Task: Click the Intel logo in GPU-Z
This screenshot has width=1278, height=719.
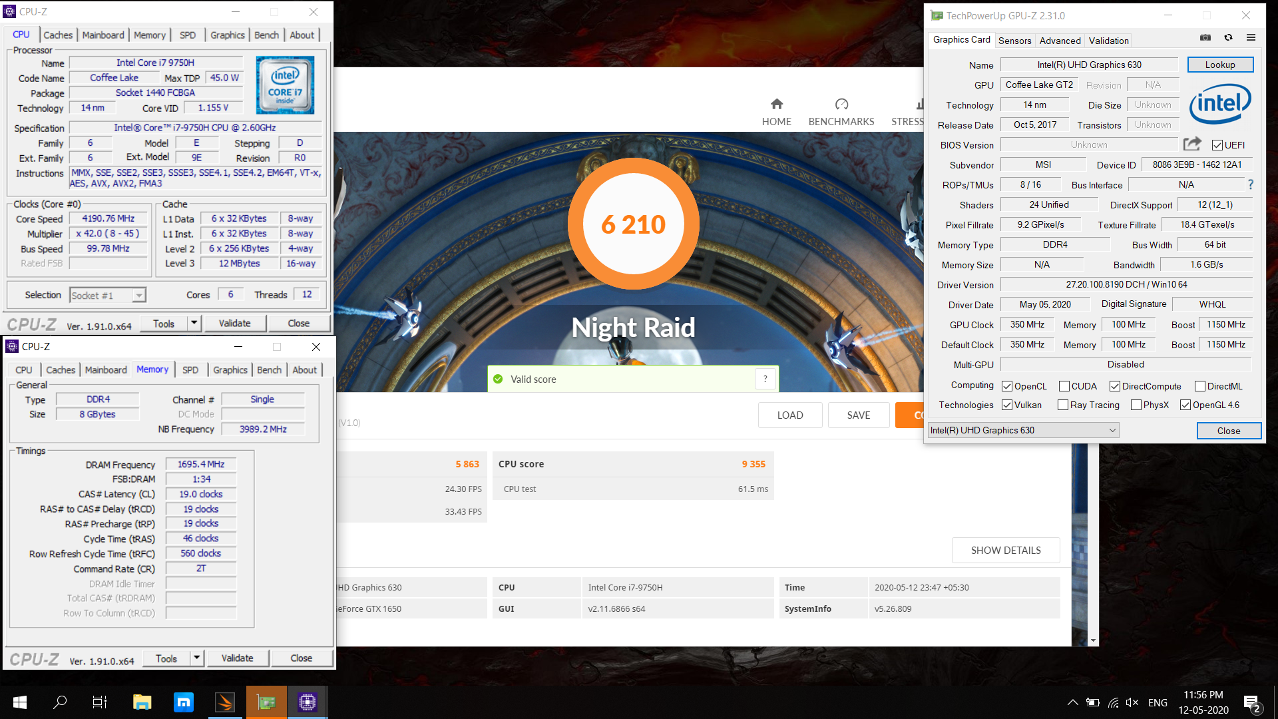Action: pos(1220,103)
